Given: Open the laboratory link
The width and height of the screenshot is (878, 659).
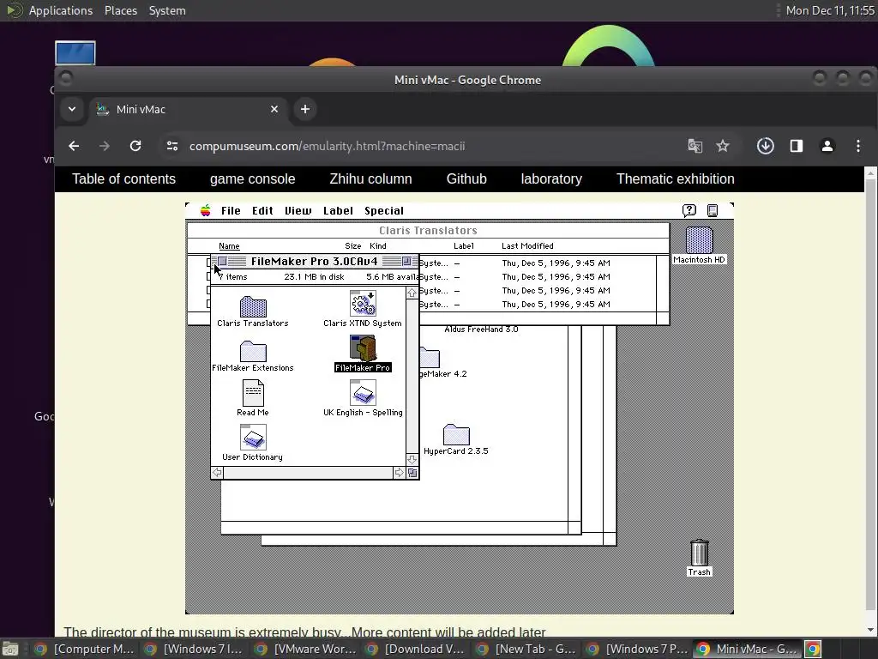Looking at the screenshot, I should pyautogui.click(x=551, y=178).
